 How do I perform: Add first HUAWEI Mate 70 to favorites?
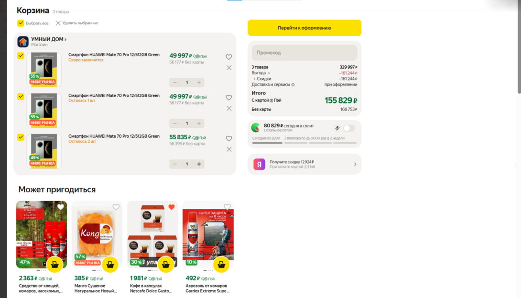(229, 57)
